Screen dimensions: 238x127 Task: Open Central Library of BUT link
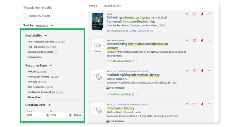tap(141, 31)
